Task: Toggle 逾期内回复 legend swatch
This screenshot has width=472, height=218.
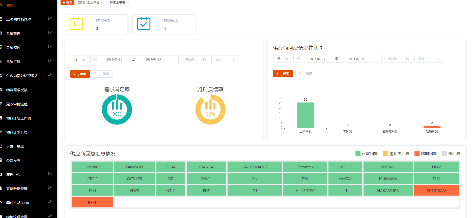Action: (385, 153)
